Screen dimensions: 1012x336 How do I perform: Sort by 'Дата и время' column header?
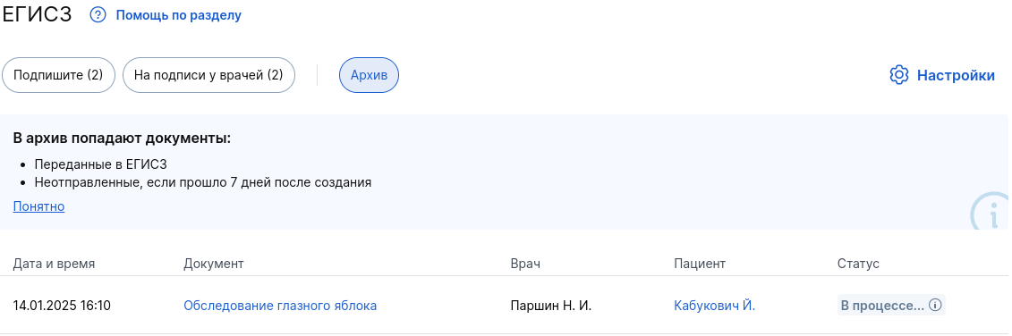coord(54,264)
